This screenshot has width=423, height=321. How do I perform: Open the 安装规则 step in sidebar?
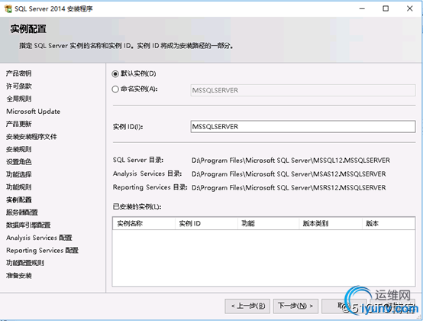pyautogui.click(x=19, y=149)
